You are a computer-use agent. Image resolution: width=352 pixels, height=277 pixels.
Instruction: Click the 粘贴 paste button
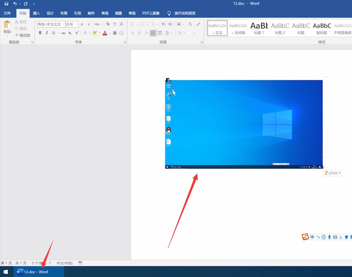(7, 28)
